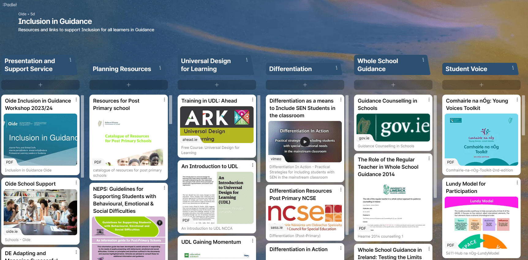Click the Student Voice column heading
This screenshot has width=528, height=260.
pyautogui.click(x=466, y=69)
